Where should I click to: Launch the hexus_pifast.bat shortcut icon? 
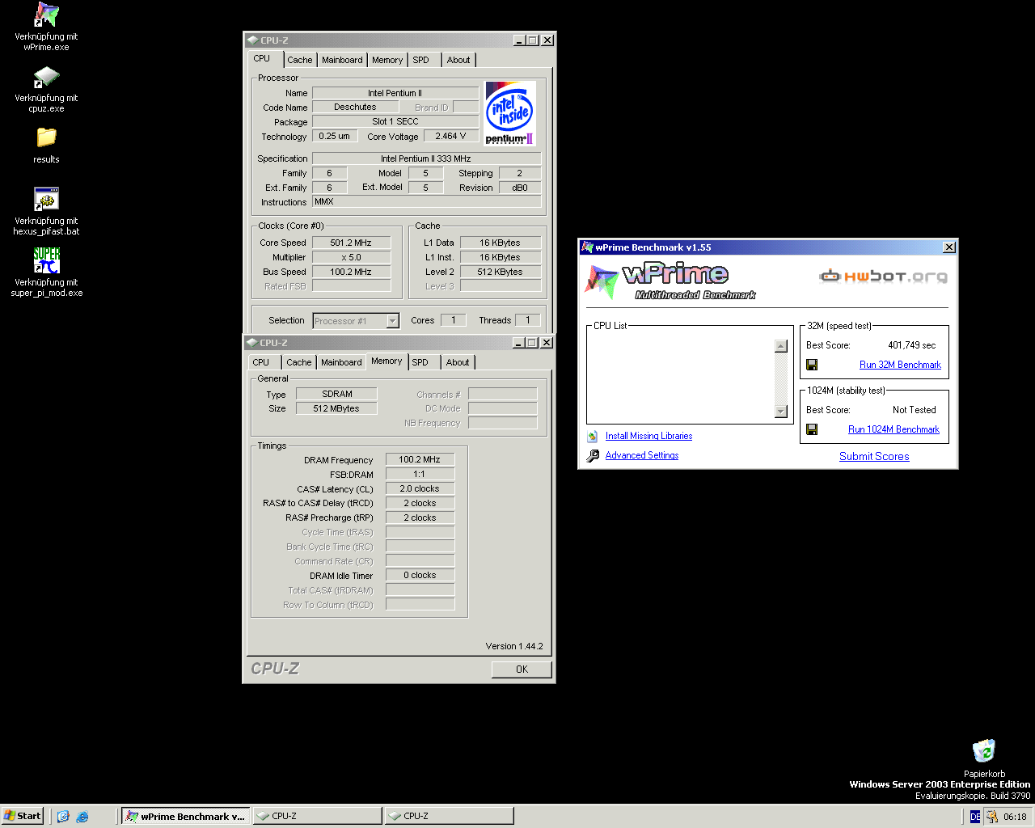click(x=46, y=199)
